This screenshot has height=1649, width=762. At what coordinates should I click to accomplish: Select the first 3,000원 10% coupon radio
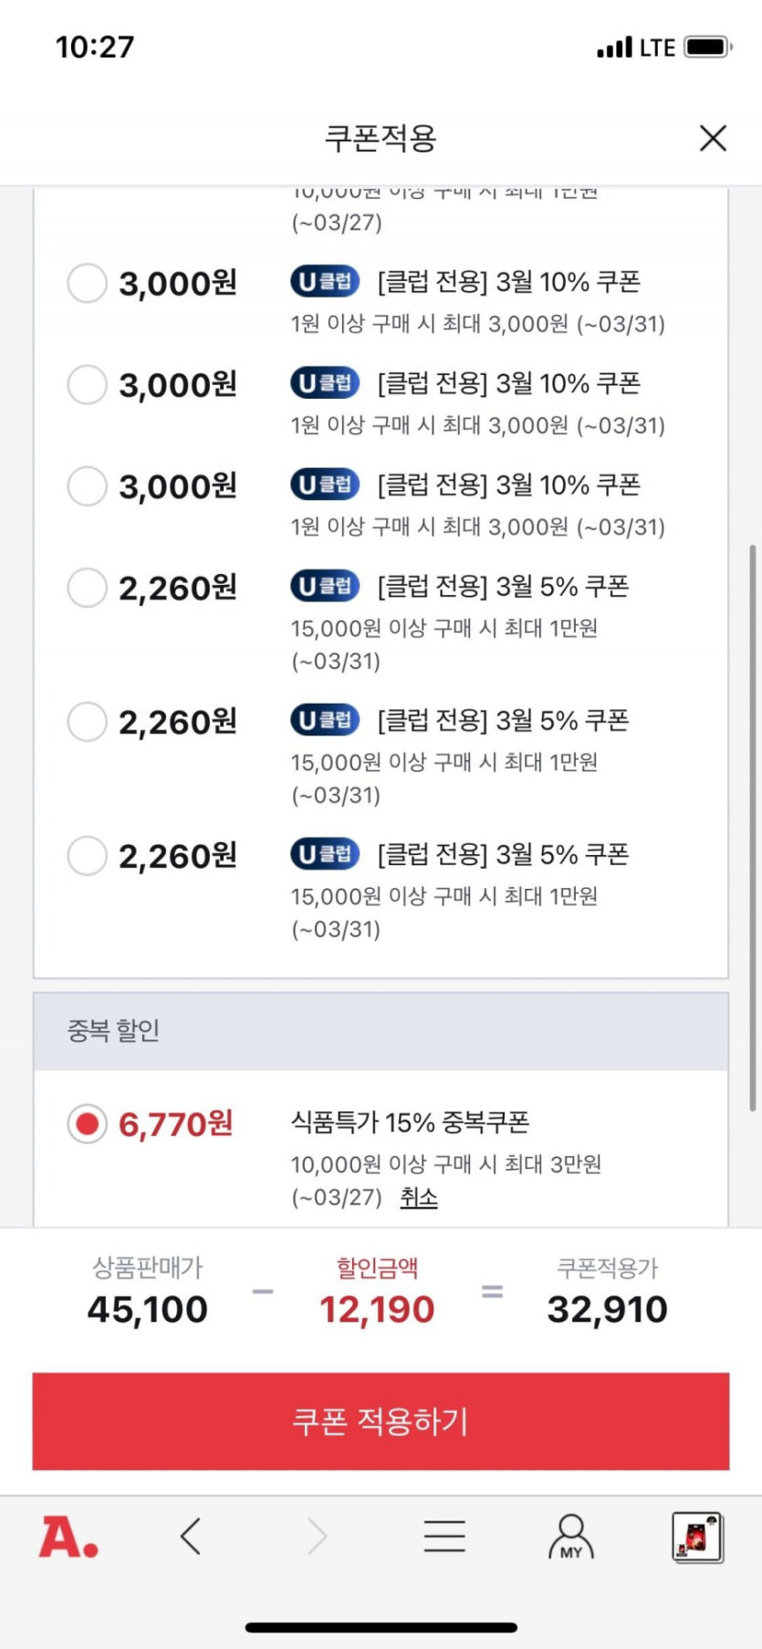coord(88,283)
